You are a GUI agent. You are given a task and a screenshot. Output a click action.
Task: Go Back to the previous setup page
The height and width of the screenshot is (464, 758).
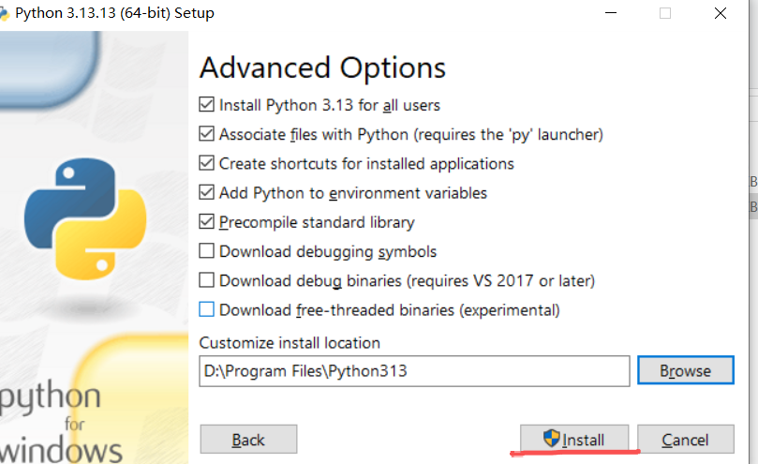pyautogui.click(x=248, y=440)
